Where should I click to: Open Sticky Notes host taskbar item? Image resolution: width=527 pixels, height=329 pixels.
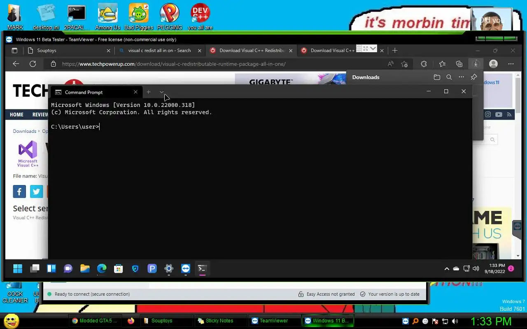(x=220, y=321)
